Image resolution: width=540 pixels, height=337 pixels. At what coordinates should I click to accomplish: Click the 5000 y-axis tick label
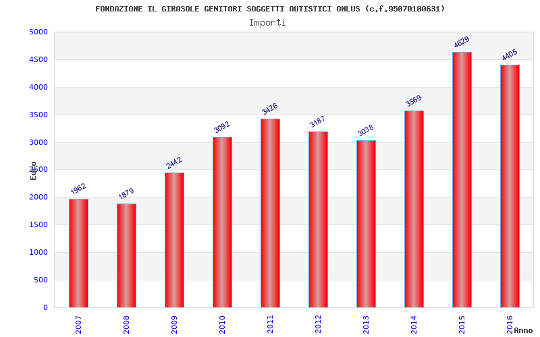pos(38,32)
